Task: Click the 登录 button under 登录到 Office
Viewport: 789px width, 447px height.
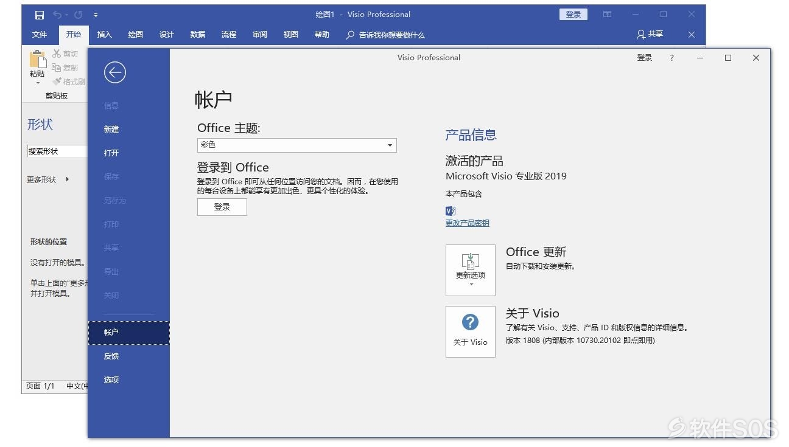Action: 222,207
